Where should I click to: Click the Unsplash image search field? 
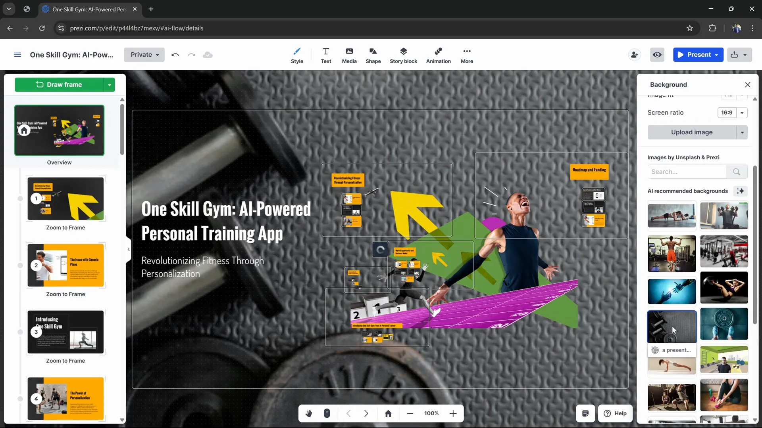click(687, 172)
